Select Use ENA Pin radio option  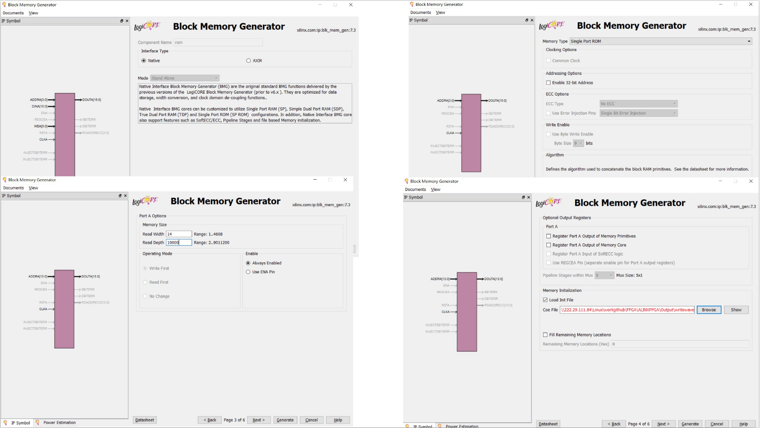pyautogui.click(x=248, y=272)
